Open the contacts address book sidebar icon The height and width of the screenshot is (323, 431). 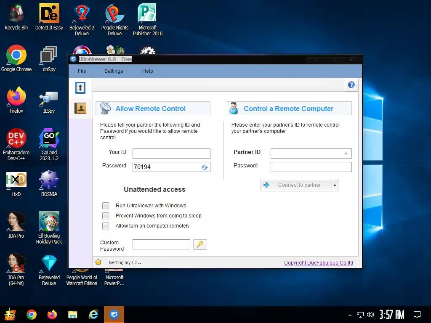click(x=80, y=108)
